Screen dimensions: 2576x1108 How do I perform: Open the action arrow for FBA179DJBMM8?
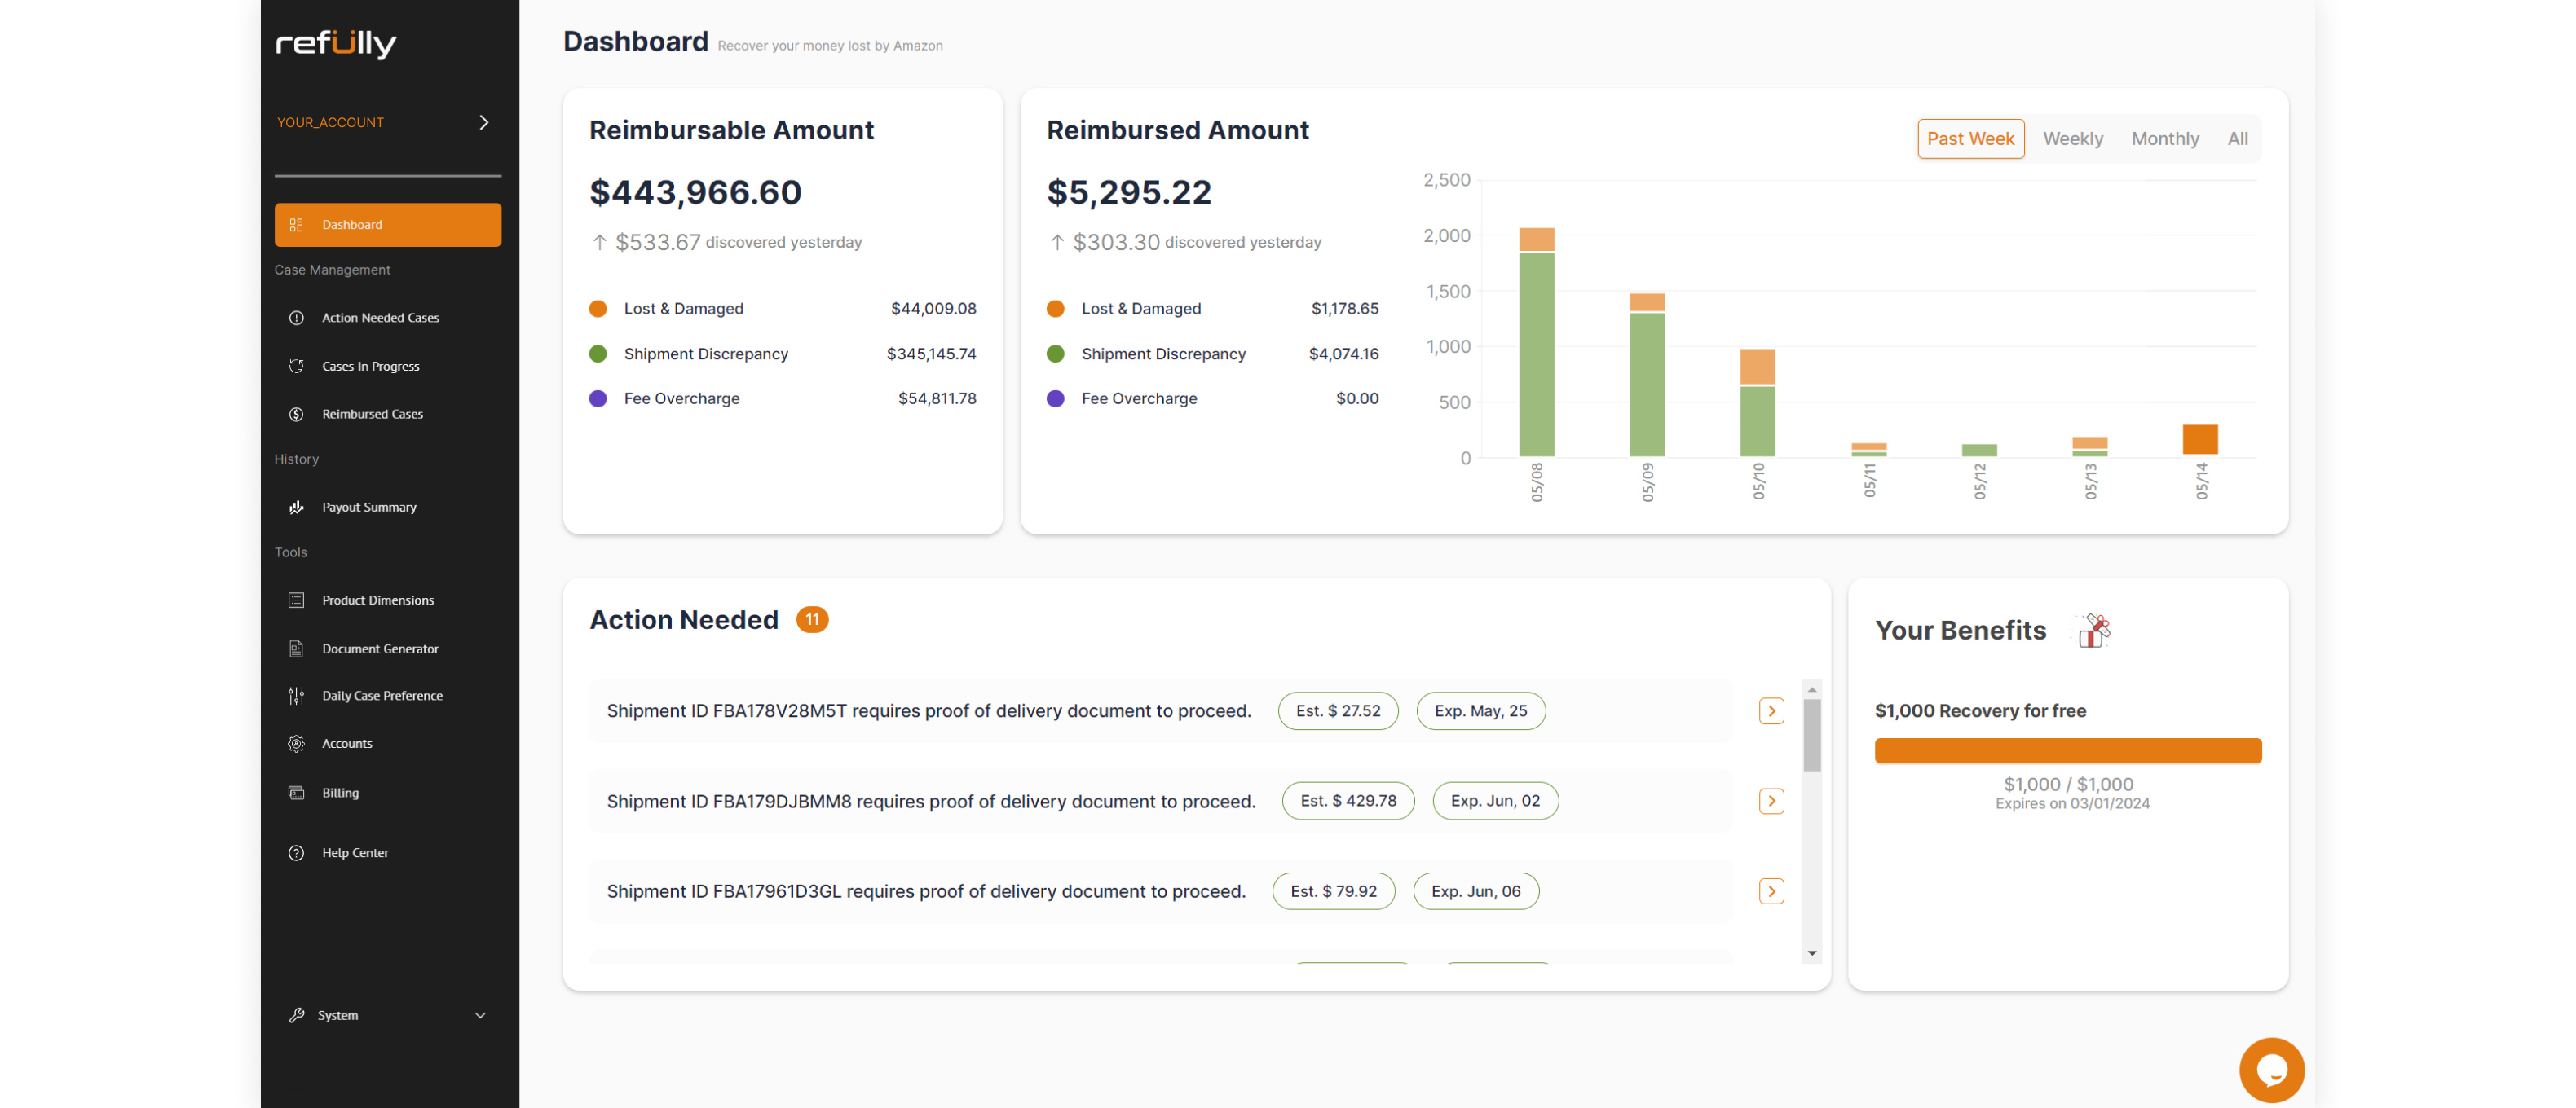point(1773,801)
